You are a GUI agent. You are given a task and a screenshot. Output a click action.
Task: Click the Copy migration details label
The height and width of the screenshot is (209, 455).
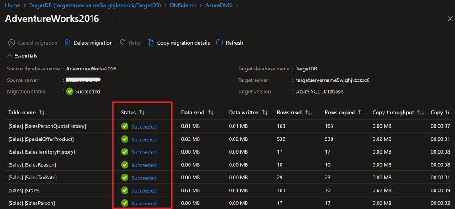pos(183,43)
